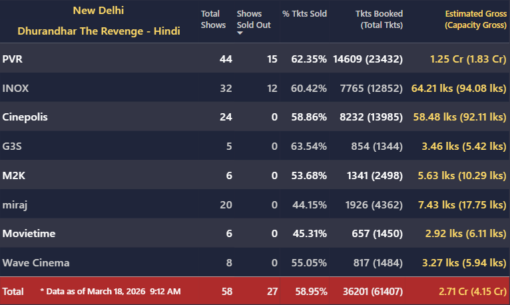This screenshot has height=305, width=510.
Task: Click PVR sold out shows value 15
Action: coord(272,59)
